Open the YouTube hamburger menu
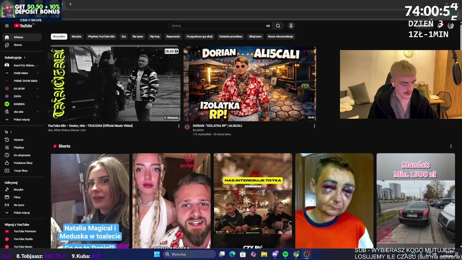The image size is (462, 260). point(7,26)
